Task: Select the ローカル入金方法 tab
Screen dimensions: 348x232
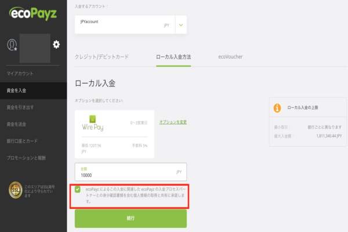Action: click(x=173, y=57)
